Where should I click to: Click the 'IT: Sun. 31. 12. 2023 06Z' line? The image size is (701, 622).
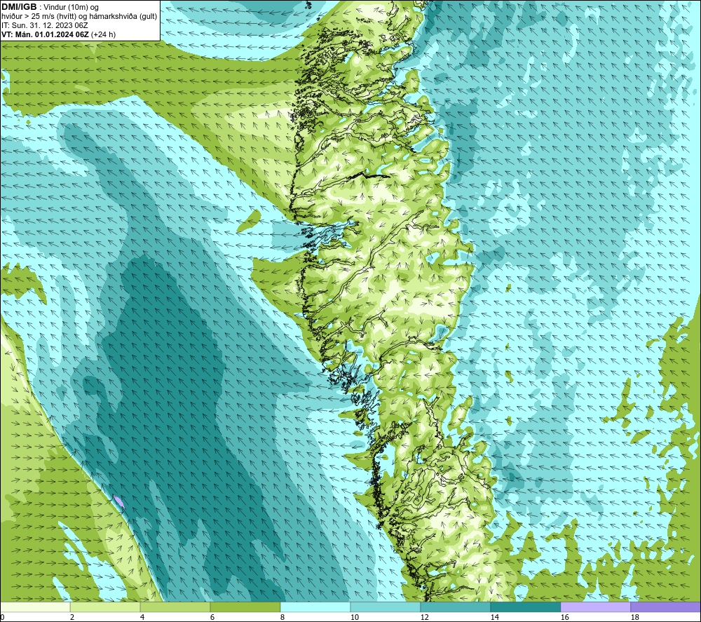coord(45,25)
